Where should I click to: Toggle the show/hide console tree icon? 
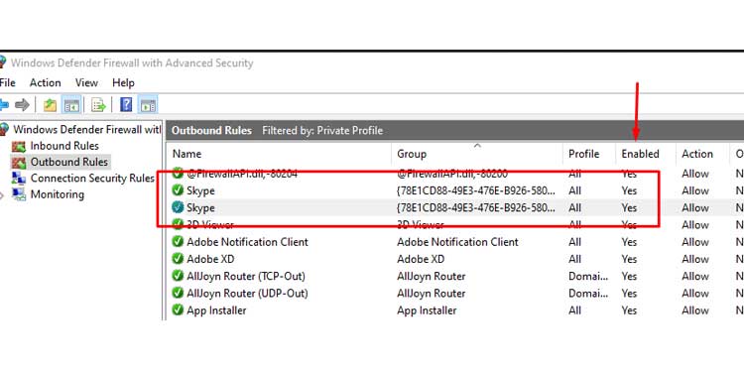[x=71, y=105]
